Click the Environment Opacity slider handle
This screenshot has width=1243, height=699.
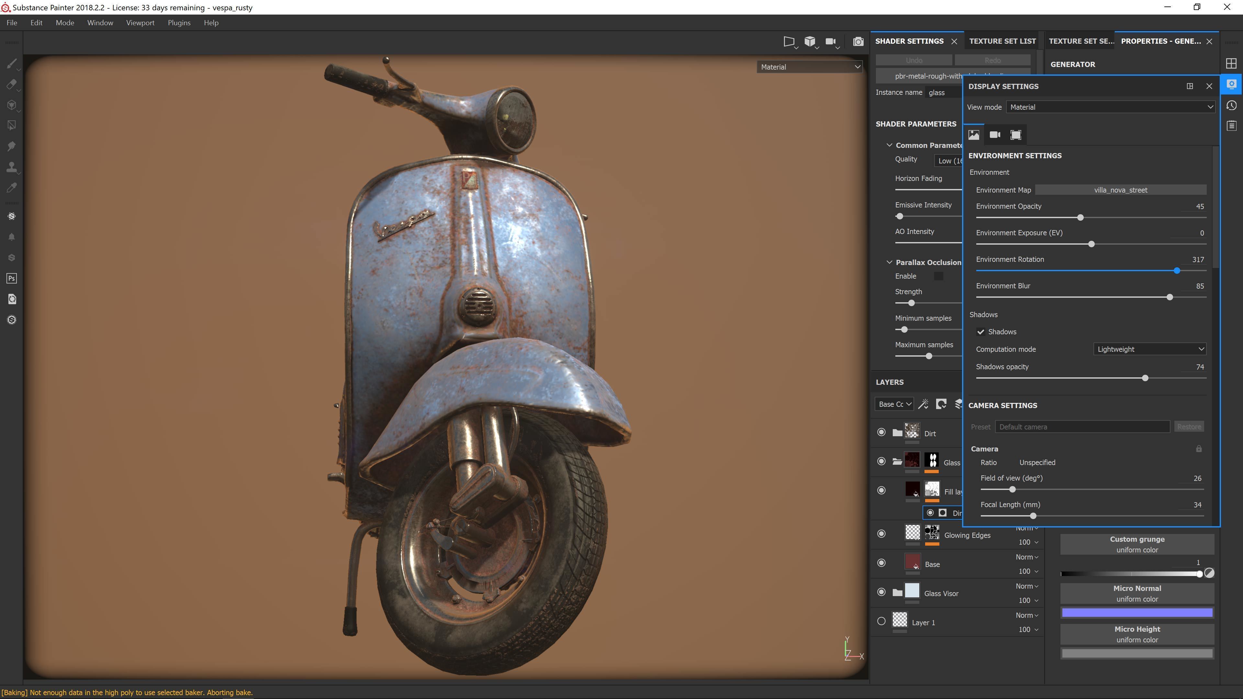click(x=1081, y=217)
